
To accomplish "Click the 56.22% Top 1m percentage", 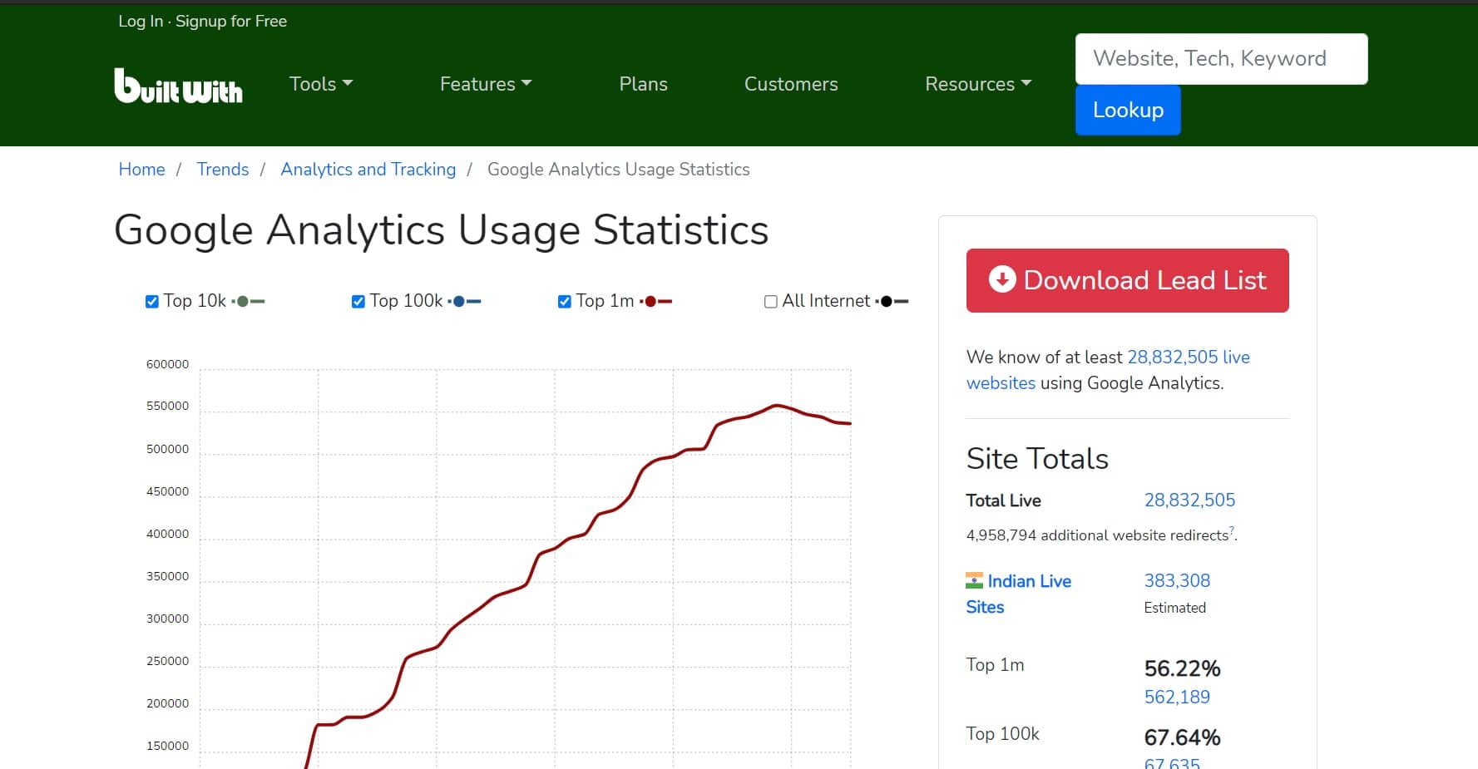I will tap(1182, 668).
